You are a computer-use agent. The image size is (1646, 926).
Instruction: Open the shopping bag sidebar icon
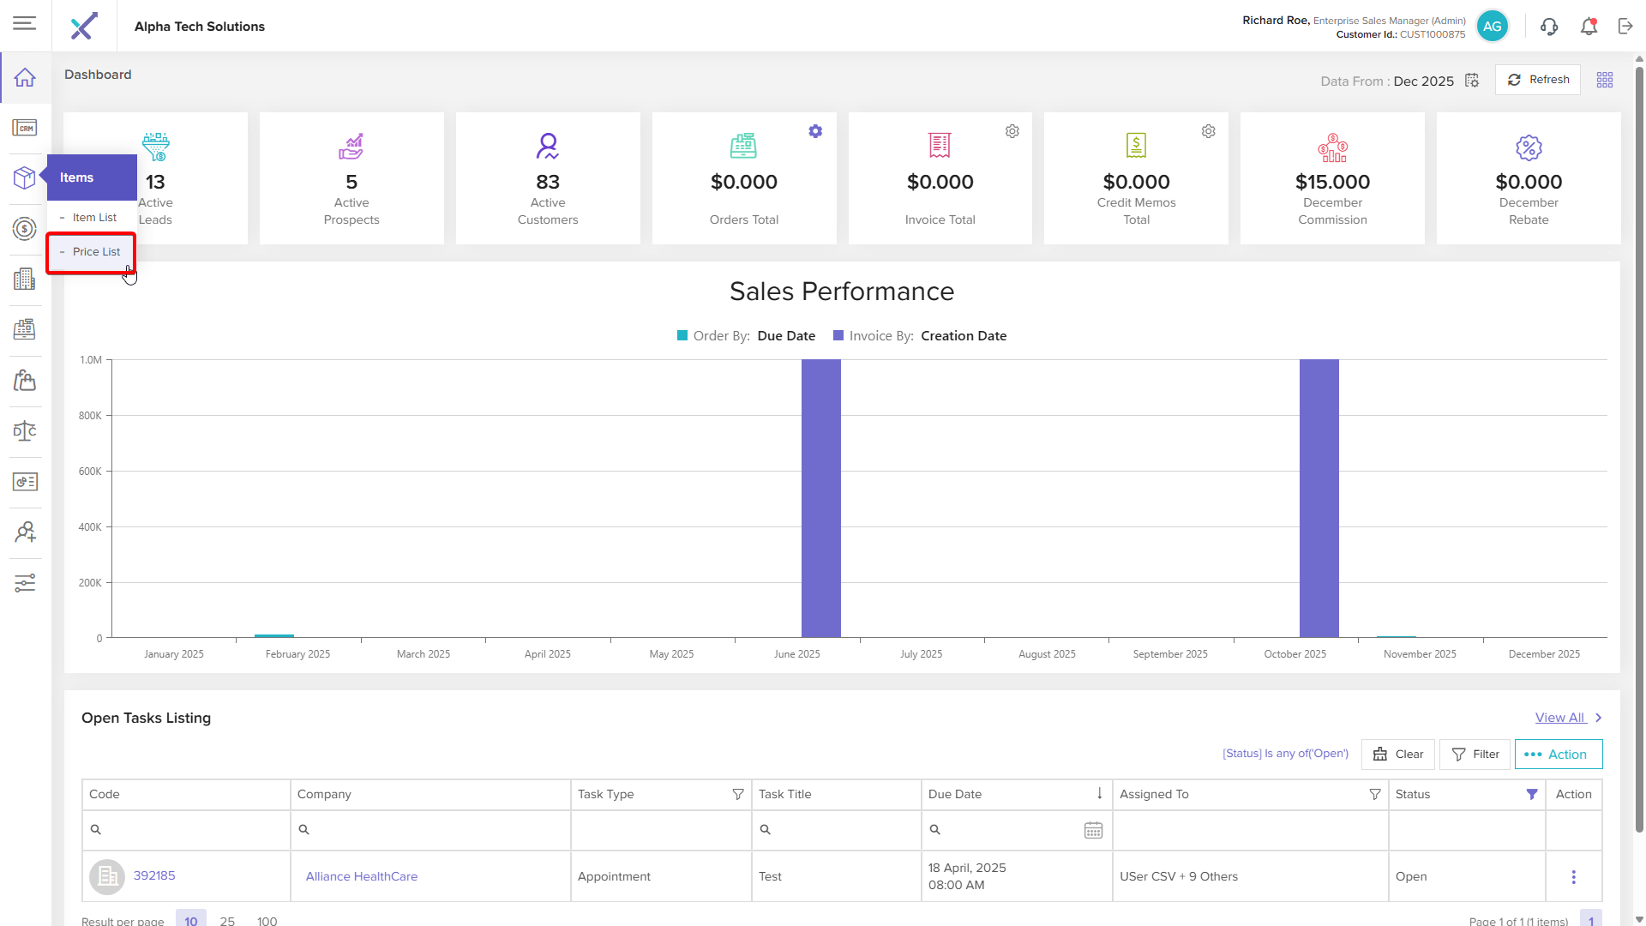(x=25, y=380)
